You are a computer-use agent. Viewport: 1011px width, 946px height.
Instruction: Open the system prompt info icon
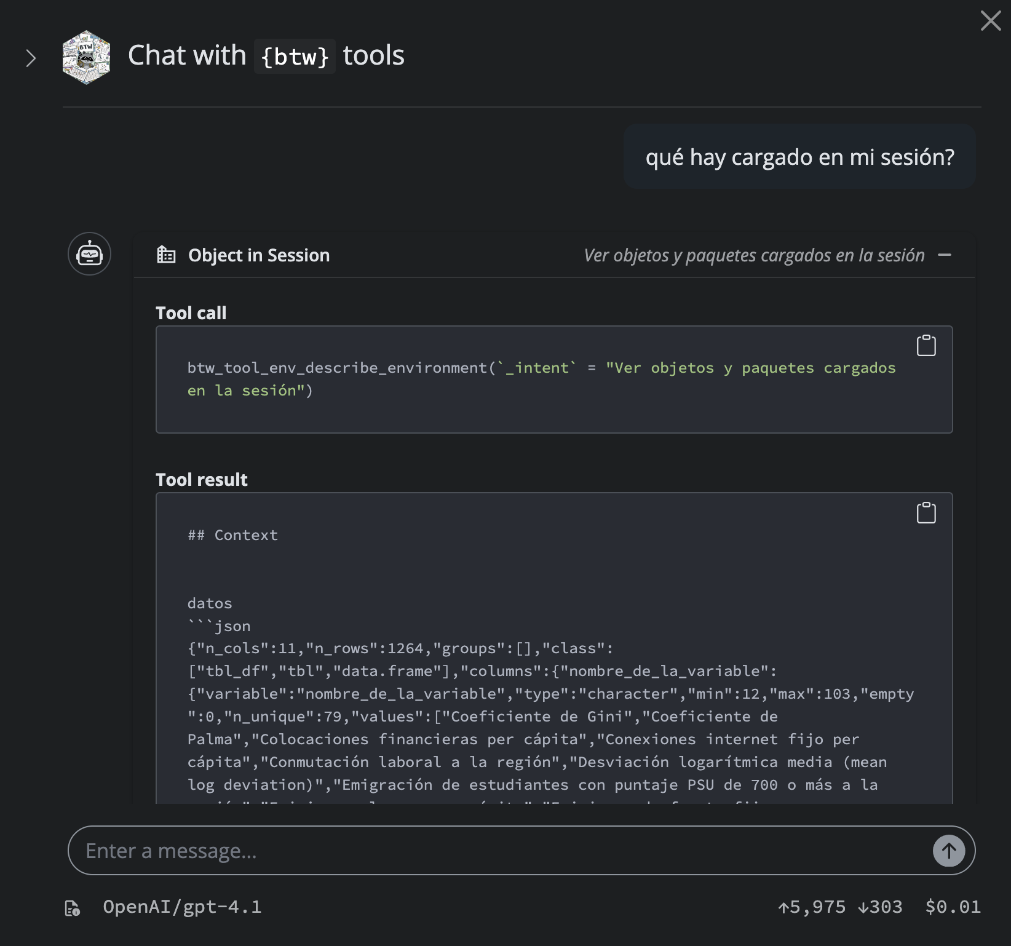click(72, 908)
